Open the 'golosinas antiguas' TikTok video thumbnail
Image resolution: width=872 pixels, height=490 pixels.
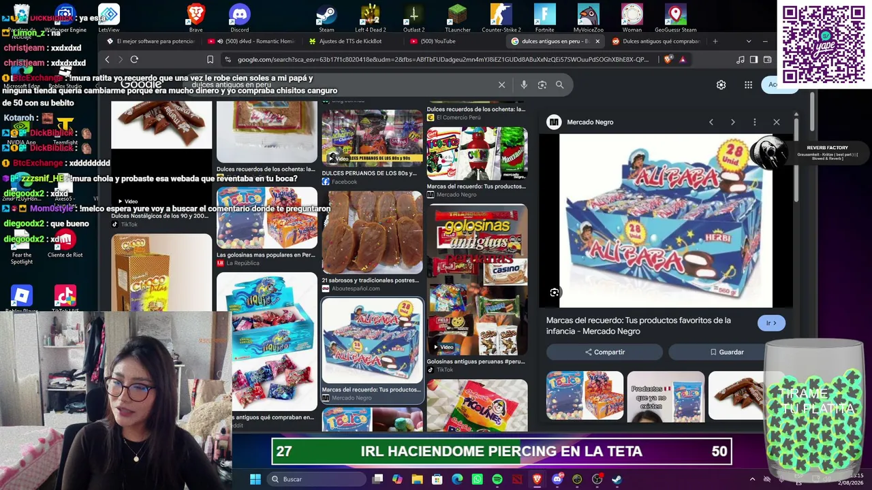tap(477, 281)
